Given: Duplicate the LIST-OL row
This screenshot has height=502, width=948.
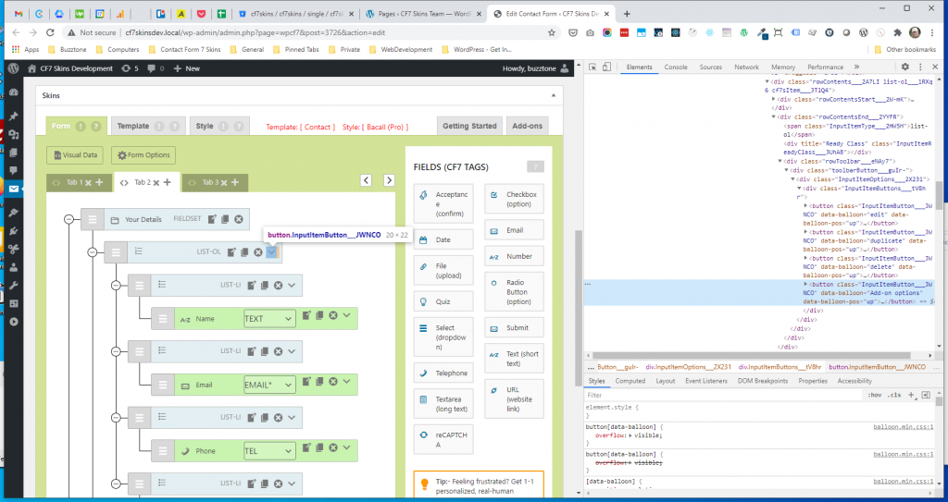Looking at the screenshot, I should 244,251.
